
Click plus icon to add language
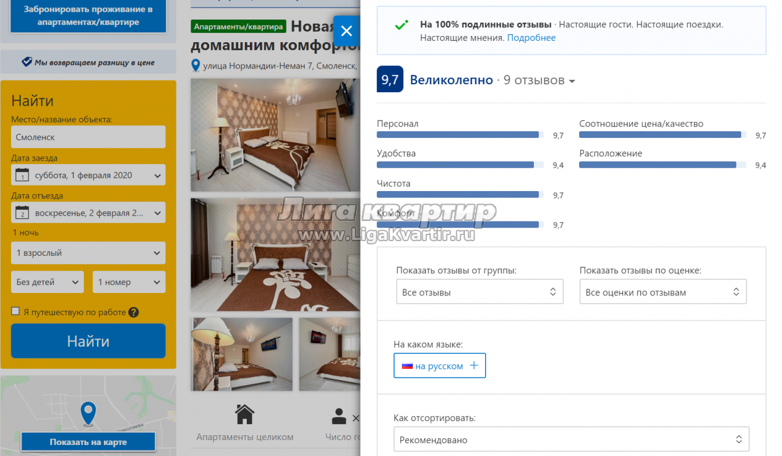(x=473, y=366)
